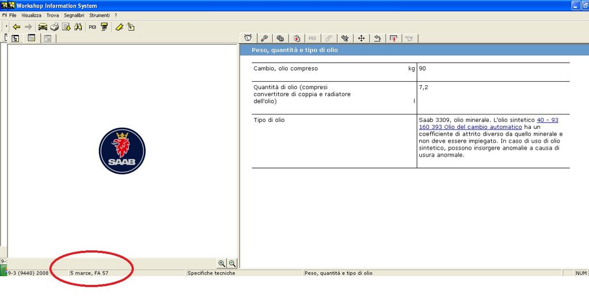Open search with binoculars icon

pyautogui.click(x=78, y=26)
